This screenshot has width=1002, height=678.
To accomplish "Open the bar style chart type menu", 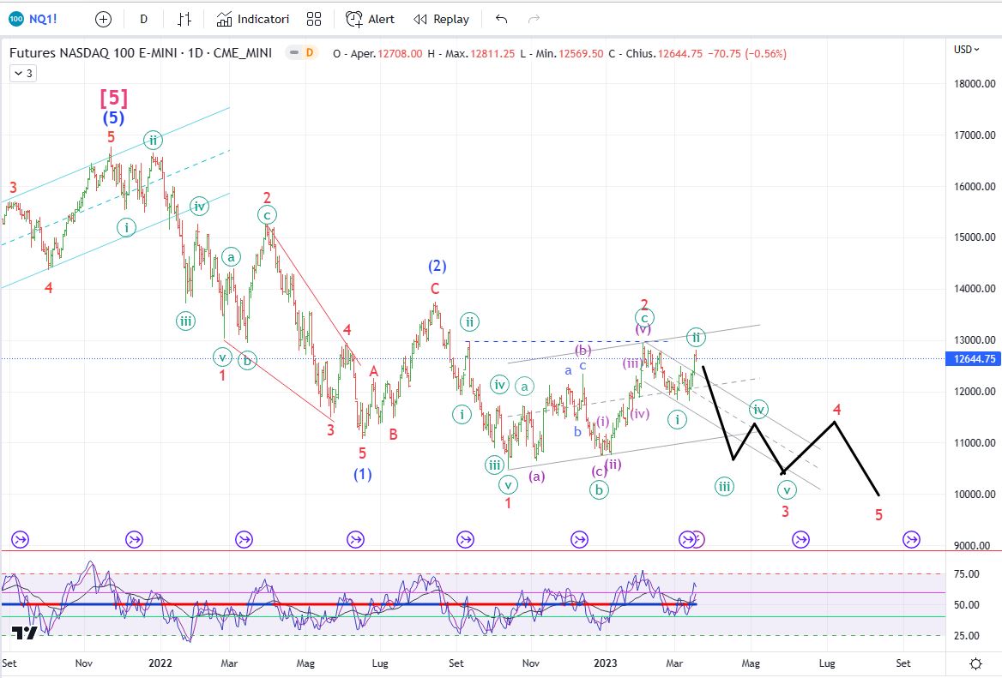I will click(184, 19).
